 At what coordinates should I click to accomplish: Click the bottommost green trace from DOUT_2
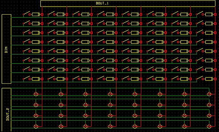click(110, 128)
